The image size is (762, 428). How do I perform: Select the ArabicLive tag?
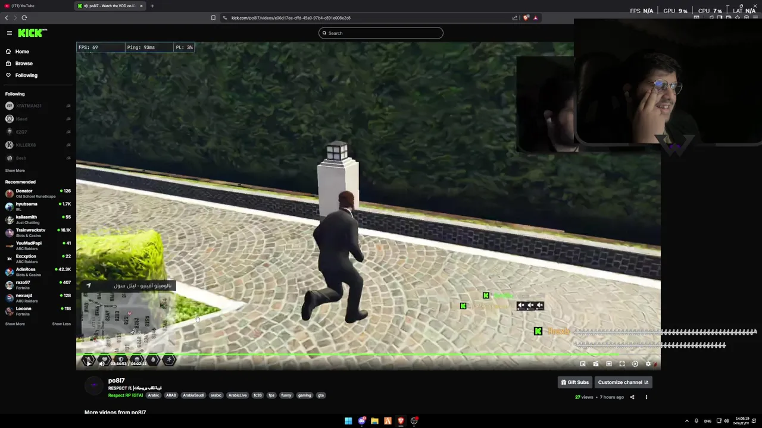(238, 395)
